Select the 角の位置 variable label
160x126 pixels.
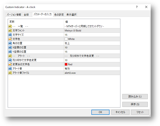click(x=17, y=43)
